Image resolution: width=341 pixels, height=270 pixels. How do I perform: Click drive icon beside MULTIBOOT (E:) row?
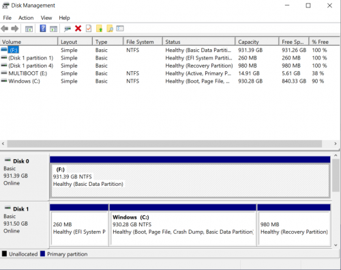4,73
